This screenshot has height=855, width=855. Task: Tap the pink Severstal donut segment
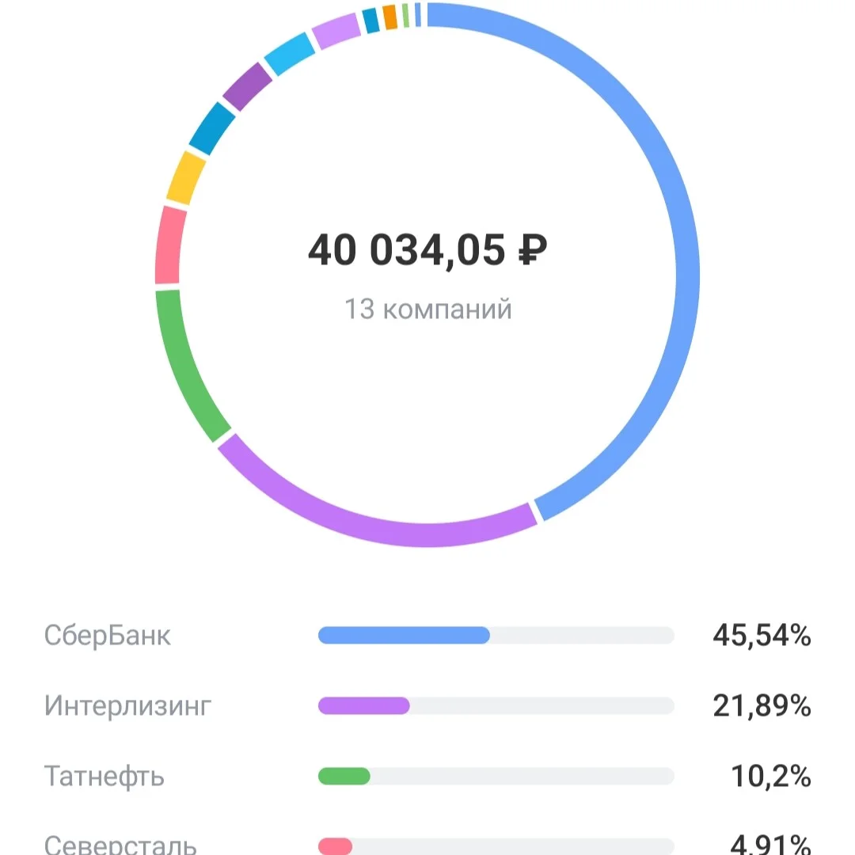pos(169,245)
